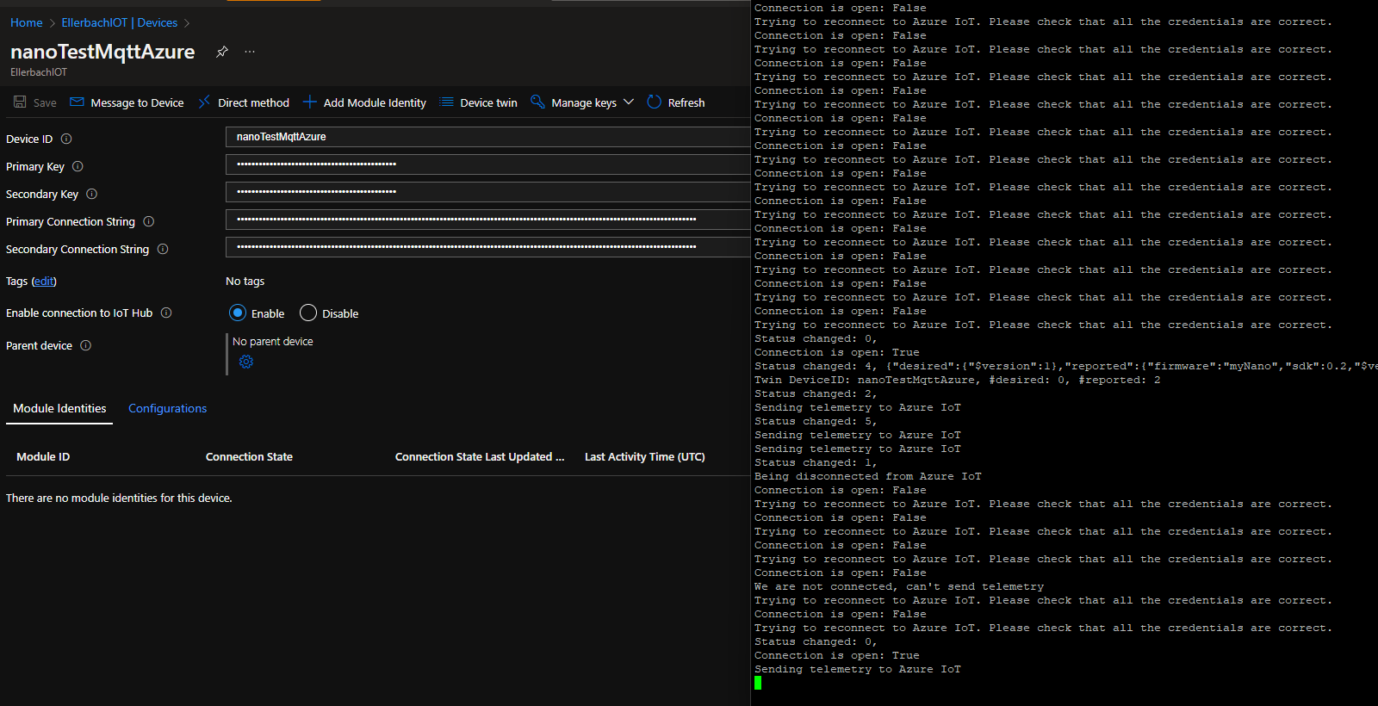Viewport: 1378px width, 706px height.
Task: Pin the nanoTestMqttAzure device blade
Action: click(x=222, y=52)
